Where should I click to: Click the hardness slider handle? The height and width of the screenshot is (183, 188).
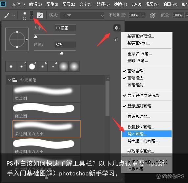point(62,53)
